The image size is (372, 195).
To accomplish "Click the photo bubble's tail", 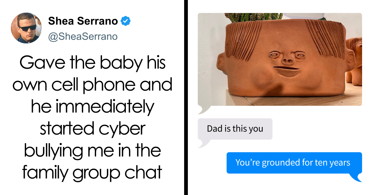I will pyautogui.click(x=203, y=109).
